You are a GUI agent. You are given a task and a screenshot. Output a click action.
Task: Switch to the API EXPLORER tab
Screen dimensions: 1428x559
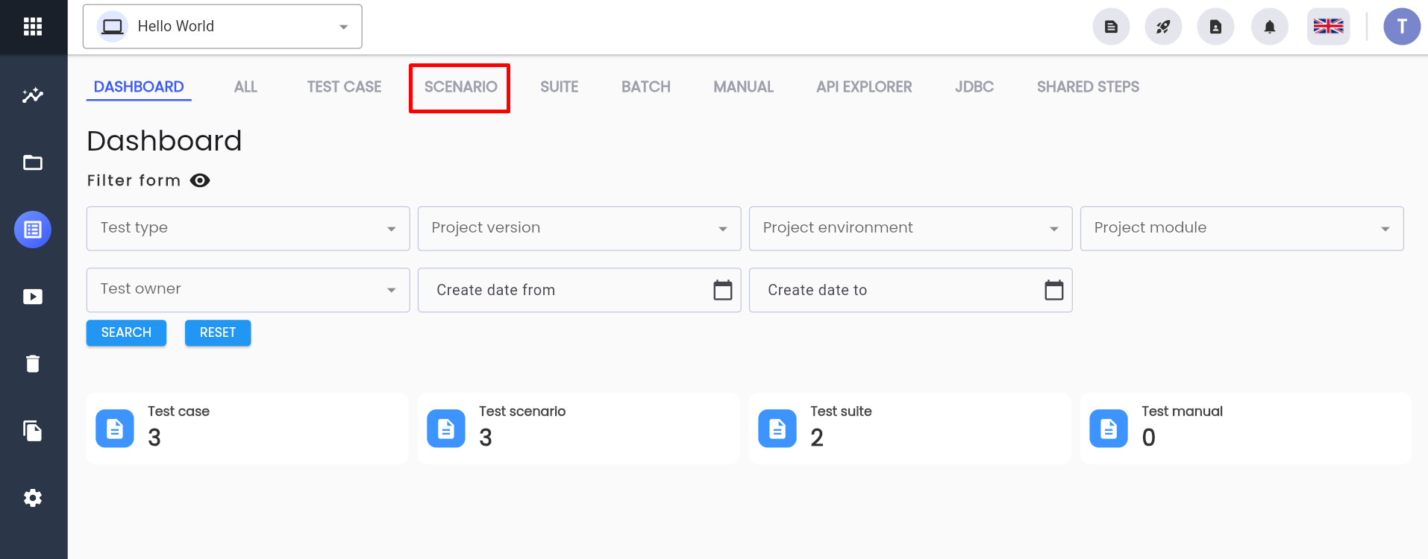tap(864, 87)
